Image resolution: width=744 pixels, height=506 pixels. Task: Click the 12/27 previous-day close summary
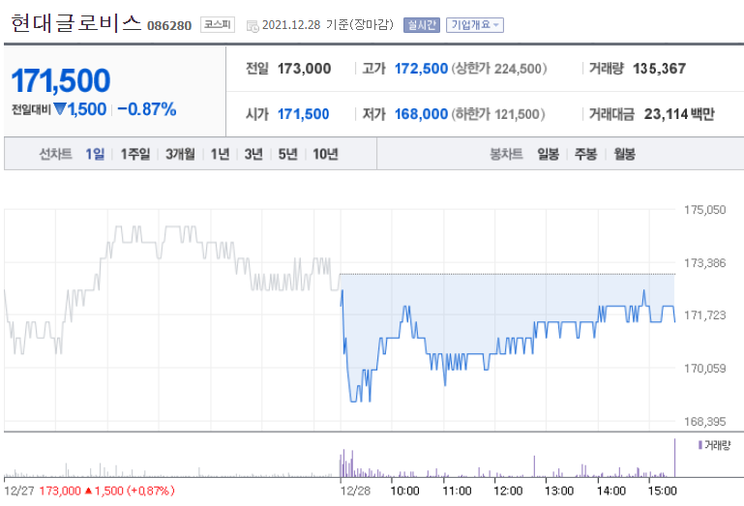(89, 491)
